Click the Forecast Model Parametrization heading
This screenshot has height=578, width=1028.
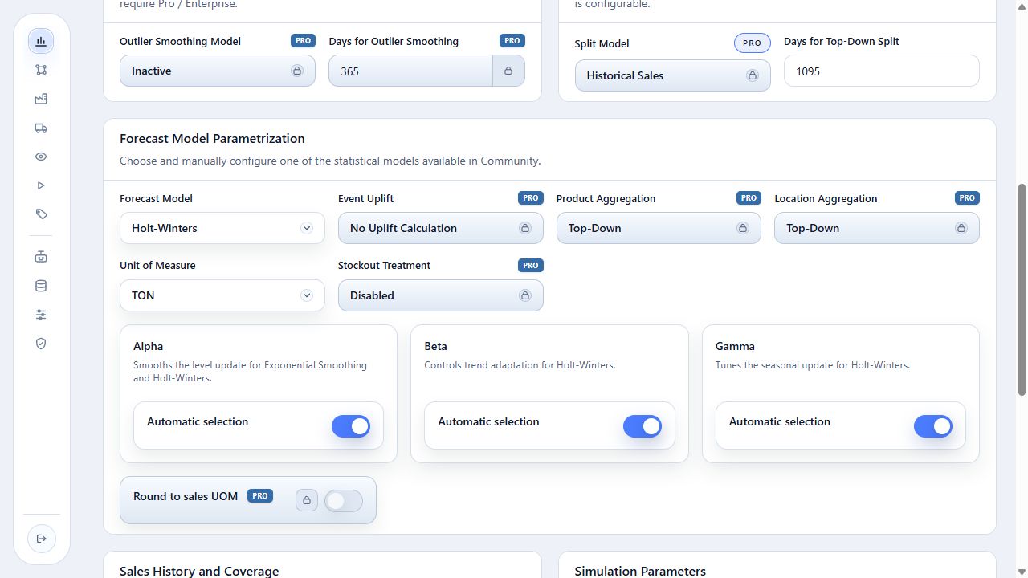point(212,138)
